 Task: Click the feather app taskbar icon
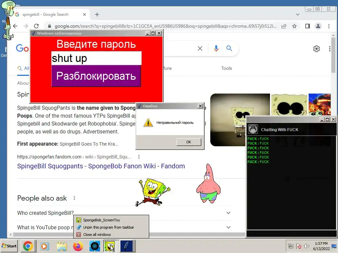[126, 246]
